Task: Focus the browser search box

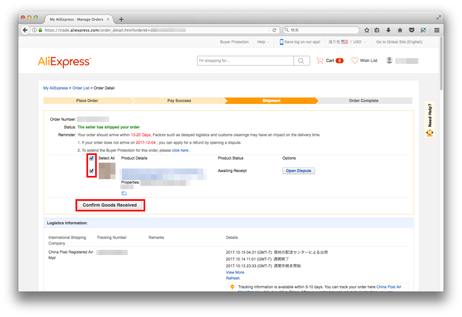Action: [321, 30]
